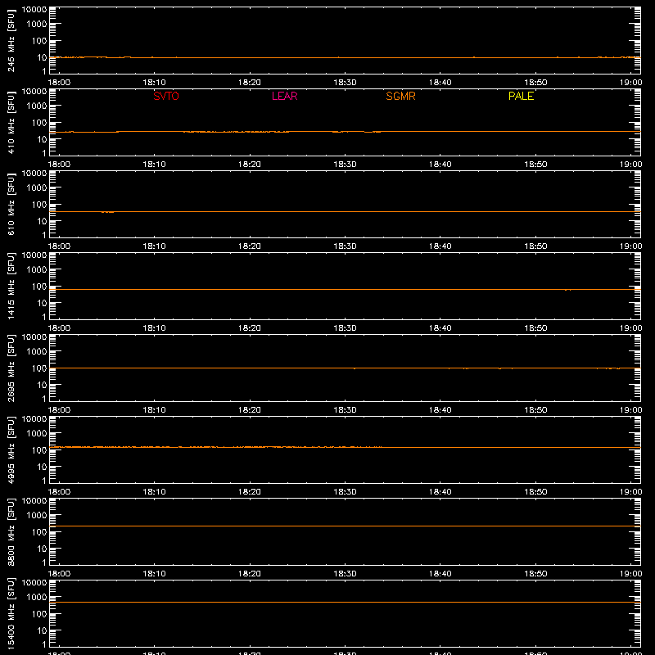The width and height of the screenshot is (655, 655).
Task: Select the 8800 MHz [SFU] axis title
Action: click(11, 531)
